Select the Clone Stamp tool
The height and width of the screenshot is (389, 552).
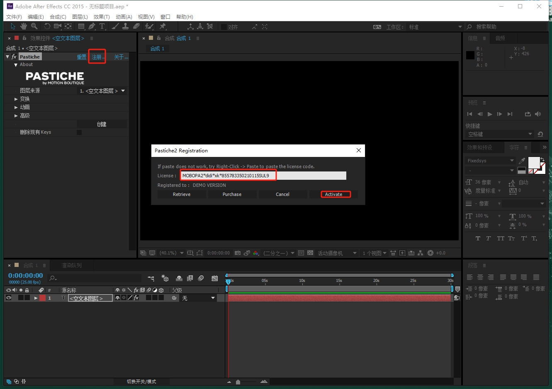point(126,27)
